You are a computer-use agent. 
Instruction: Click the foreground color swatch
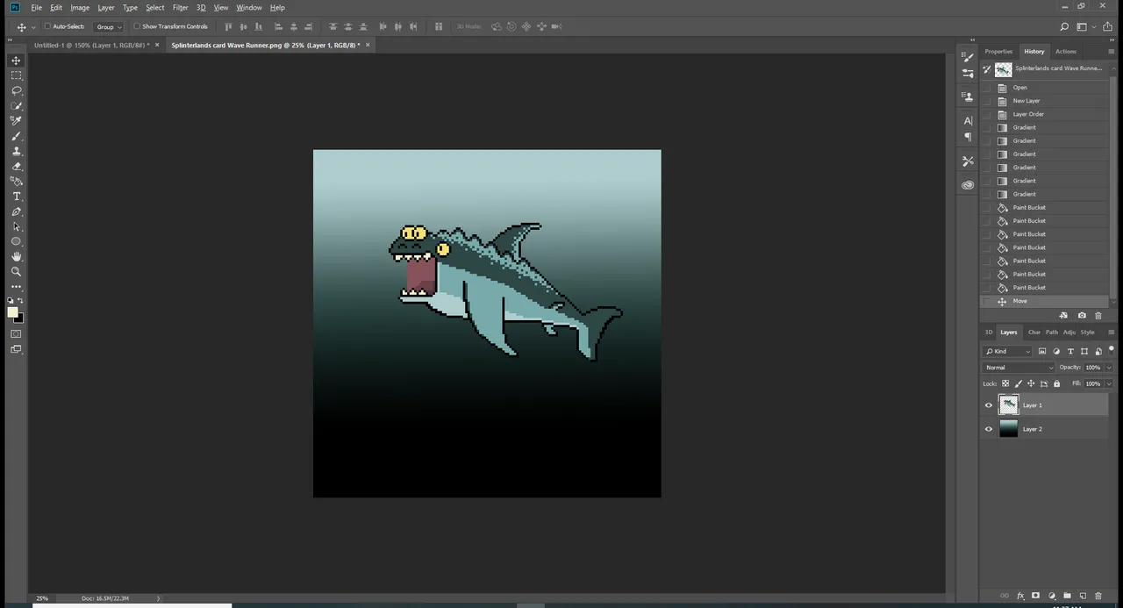tap(12, 312)
